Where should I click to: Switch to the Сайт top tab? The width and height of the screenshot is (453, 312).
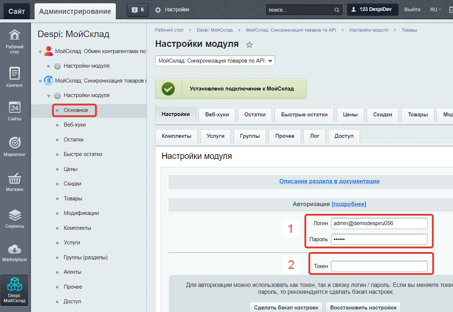17,11
